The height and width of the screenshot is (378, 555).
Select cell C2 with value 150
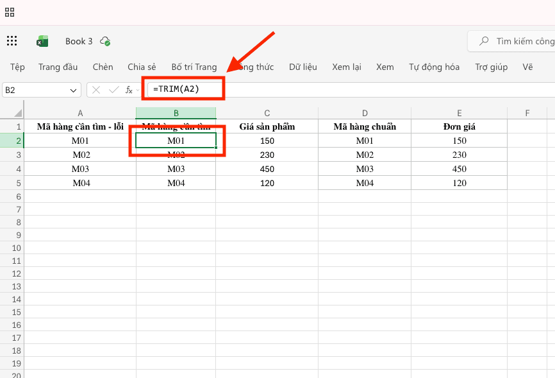(x=267, y=141)
